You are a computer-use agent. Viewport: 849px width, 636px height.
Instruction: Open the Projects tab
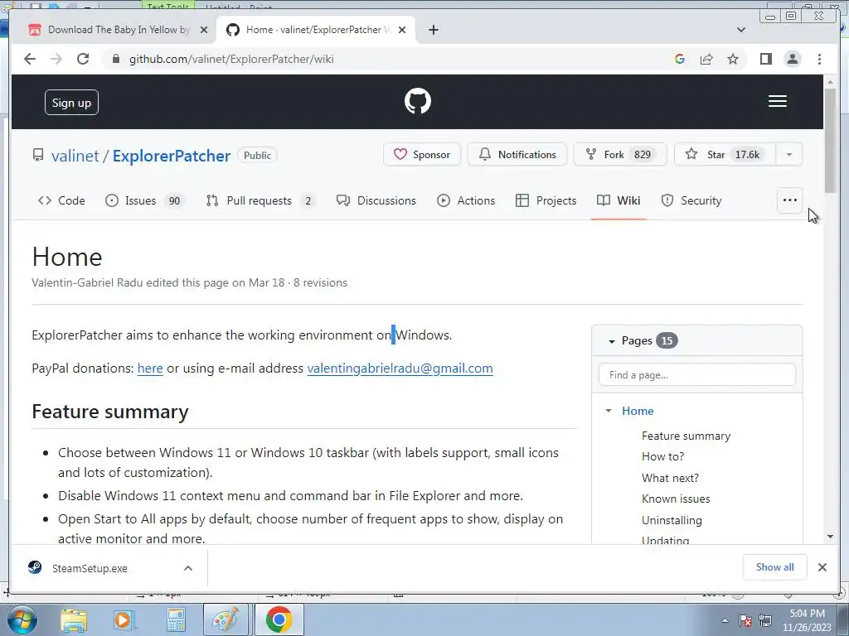[x=546, y=200]
